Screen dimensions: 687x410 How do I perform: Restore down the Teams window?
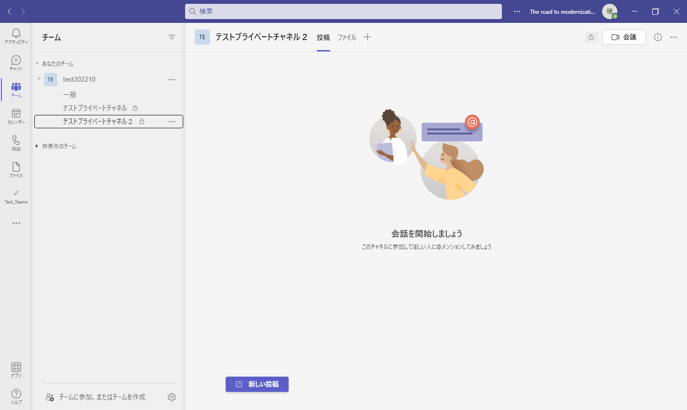pos(656,11)
